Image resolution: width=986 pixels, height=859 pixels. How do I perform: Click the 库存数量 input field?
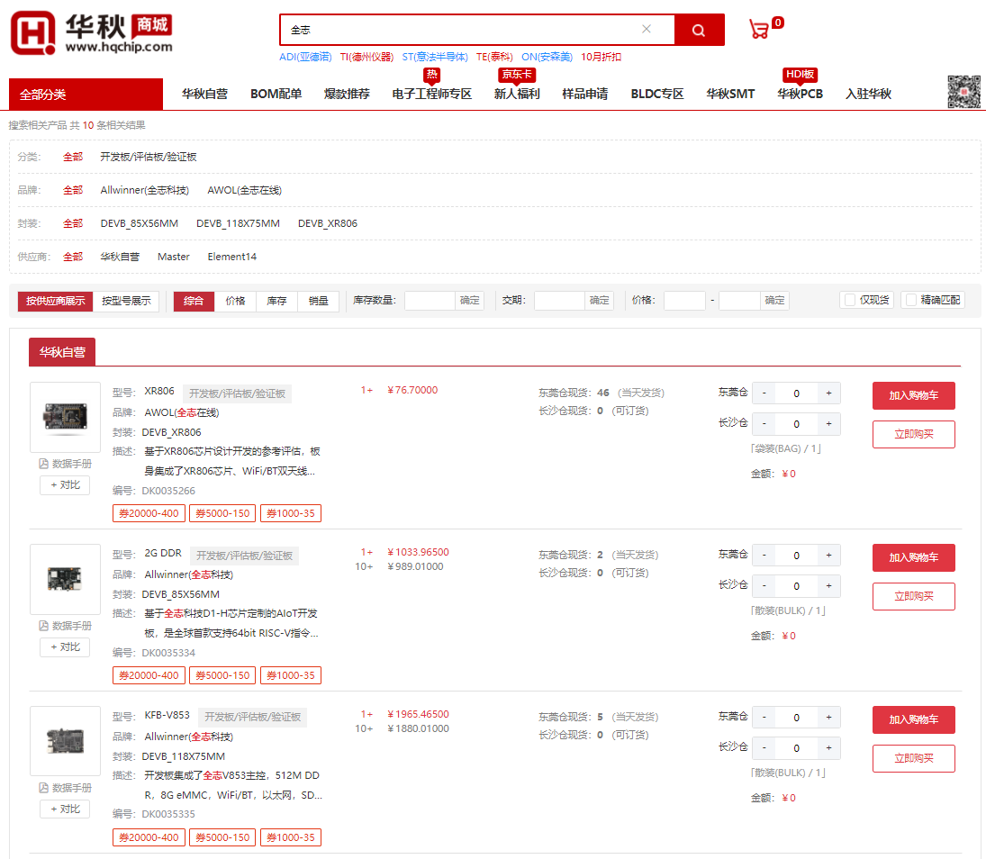[430, 301]
